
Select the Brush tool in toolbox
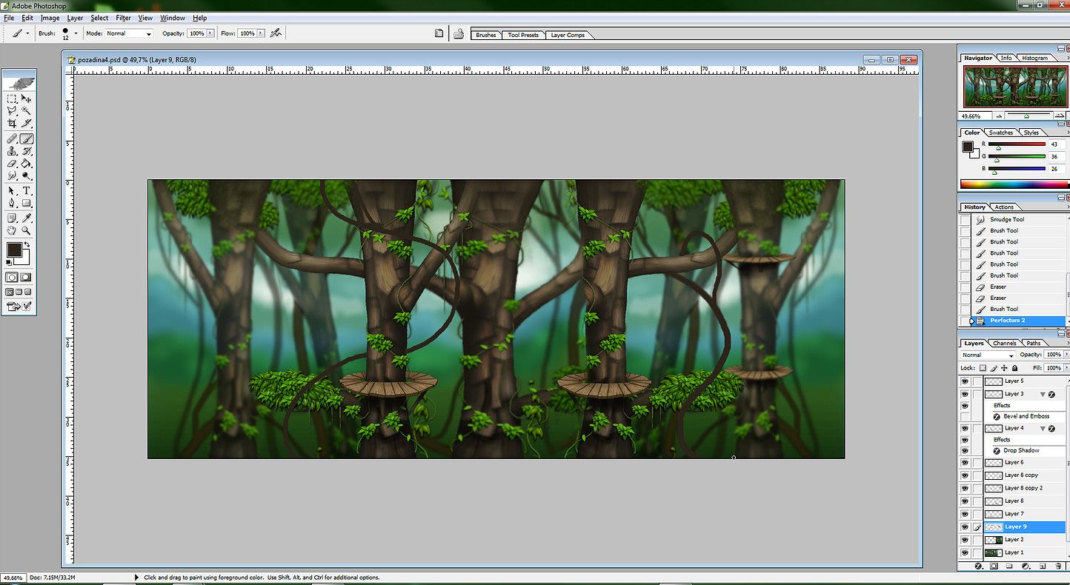[26, 138]
